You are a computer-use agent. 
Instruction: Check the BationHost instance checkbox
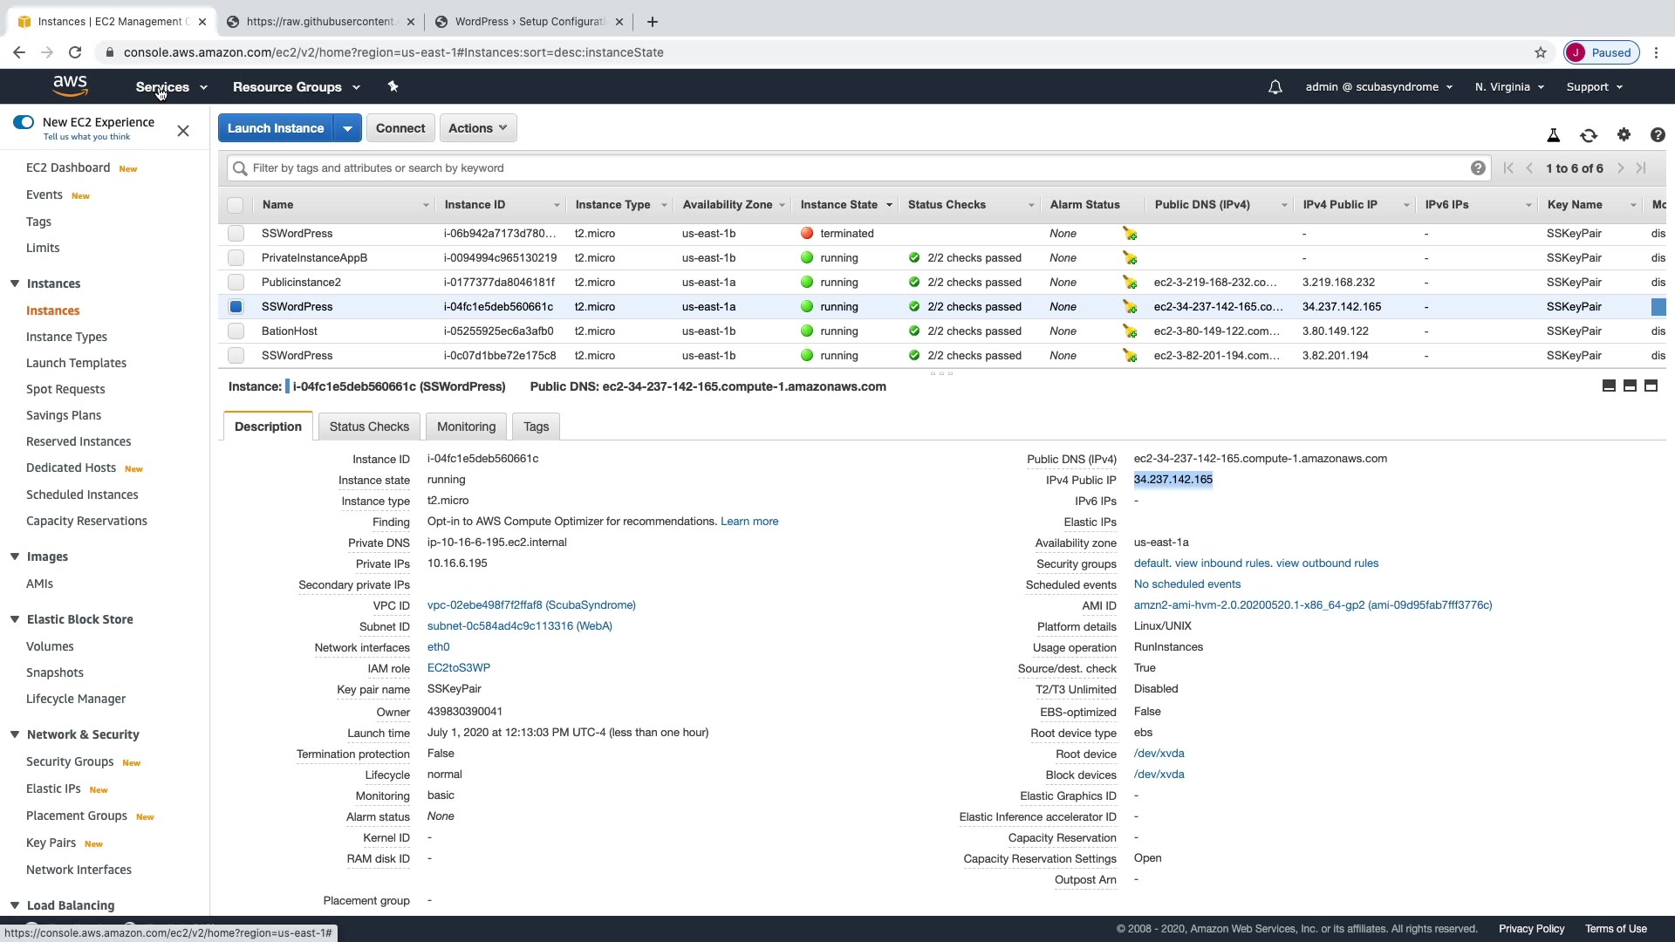(236, 331)
